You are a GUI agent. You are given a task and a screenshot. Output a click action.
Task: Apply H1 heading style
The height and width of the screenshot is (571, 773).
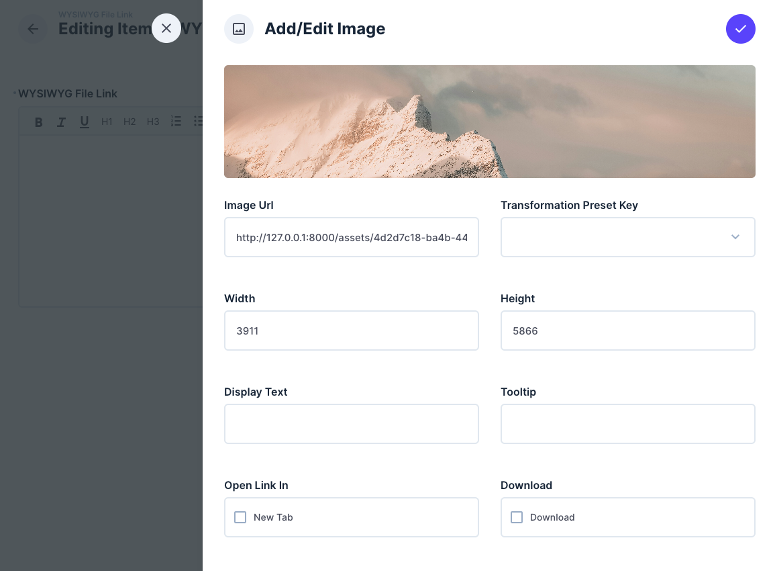107,122
